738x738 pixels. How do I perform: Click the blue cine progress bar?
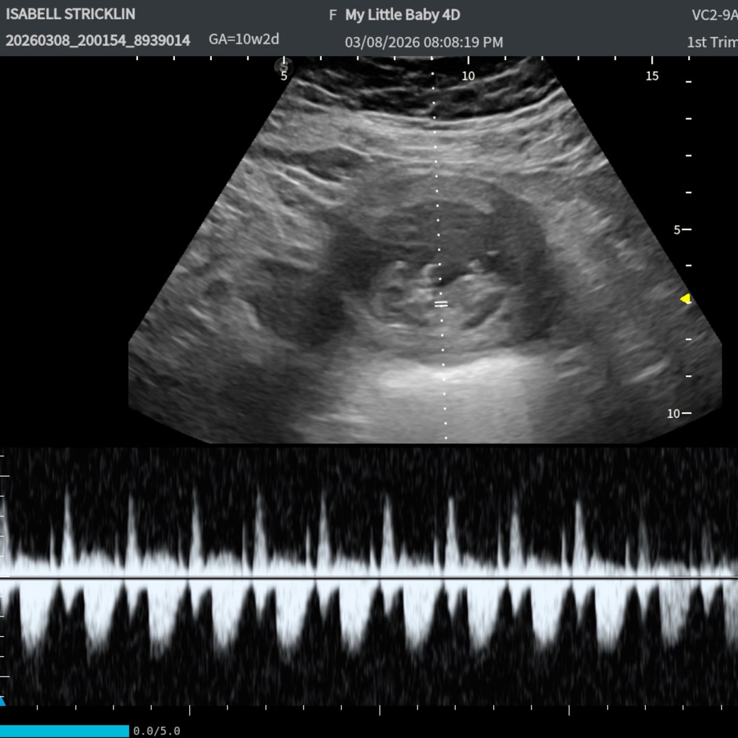tap(64, 731)
